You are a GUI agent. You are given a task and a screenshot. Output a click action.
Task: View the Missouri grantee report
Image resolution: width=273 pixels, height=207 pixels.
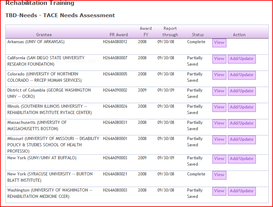pos(219,140)
